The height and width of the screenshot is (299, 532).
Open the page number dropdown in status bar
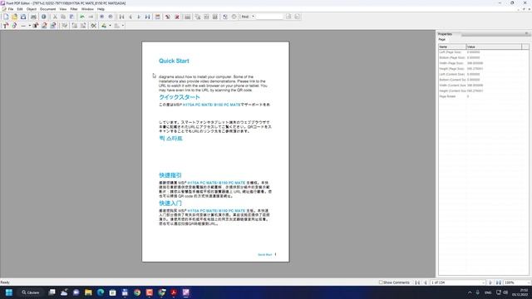coord(483,282)
